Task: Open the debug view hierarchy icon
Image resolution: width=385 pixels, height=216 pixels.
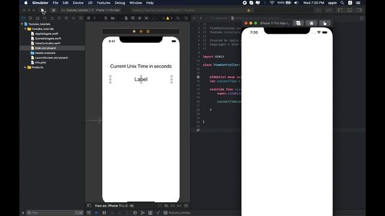Action: pyautogui.click(x=135, y=213)
